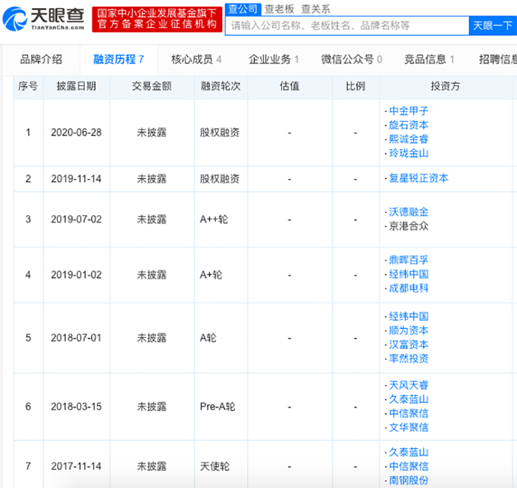
Task: Select the 查老板 search tab
Action: [279, 9]
